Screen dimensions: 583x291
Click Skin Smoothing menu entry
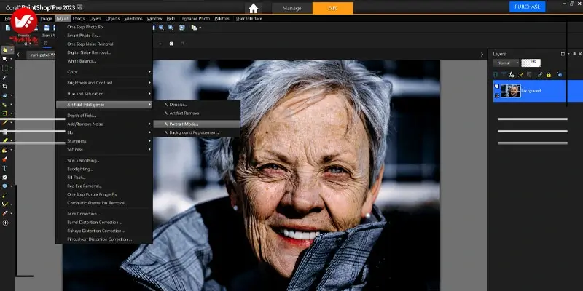104,160
